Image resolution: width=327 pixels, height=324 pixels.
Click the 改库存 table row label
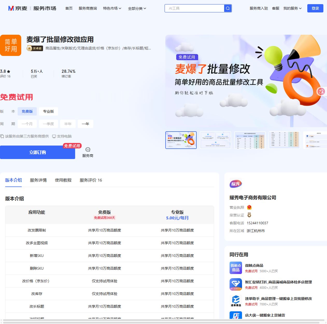coord(37,294)
